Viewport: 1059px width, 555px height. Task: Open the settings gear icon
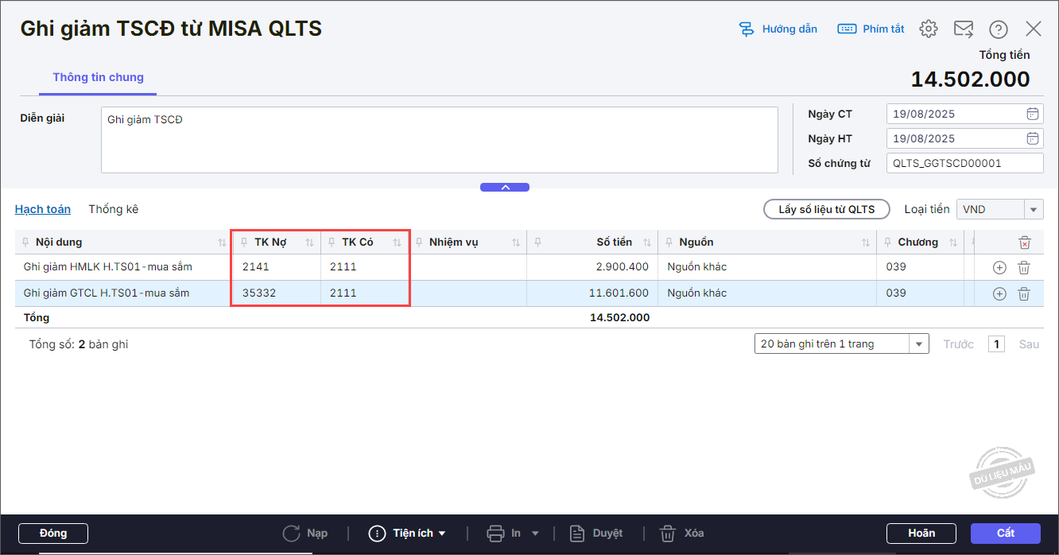pos(928,29)
